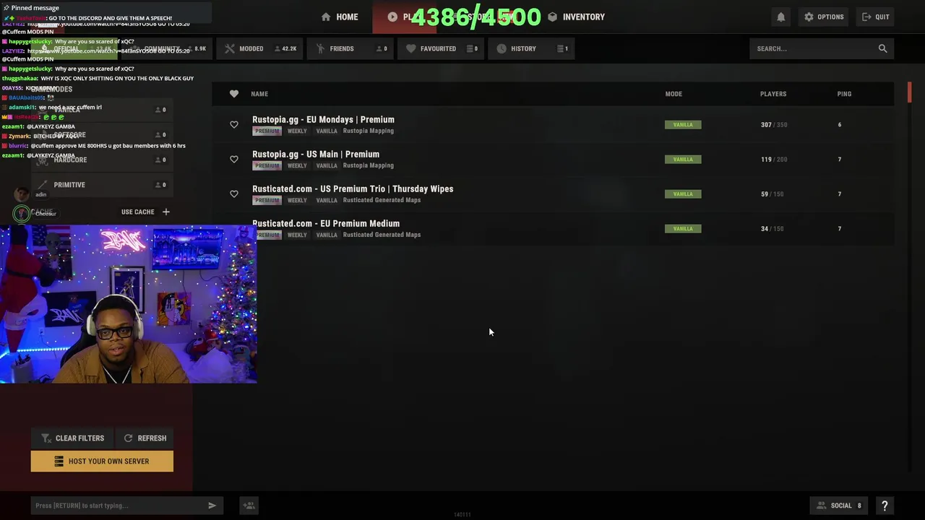Viewport: 925px width, 520px height.
Task: Open the Social panel
Action: coord(838,506)
